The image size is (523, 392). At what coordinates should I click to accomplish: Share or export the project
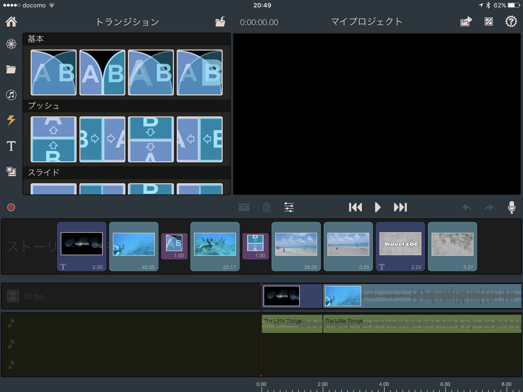(x=466, y=22)
